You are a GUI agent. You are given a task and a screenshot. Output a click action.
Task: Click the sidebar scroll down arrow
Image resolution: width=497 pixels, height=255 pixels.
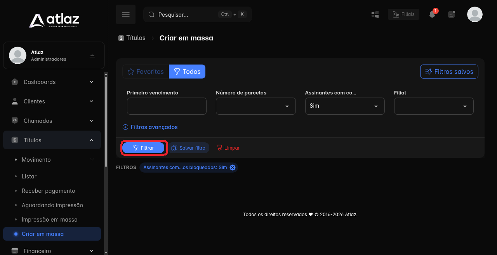[x=106, y=252]
